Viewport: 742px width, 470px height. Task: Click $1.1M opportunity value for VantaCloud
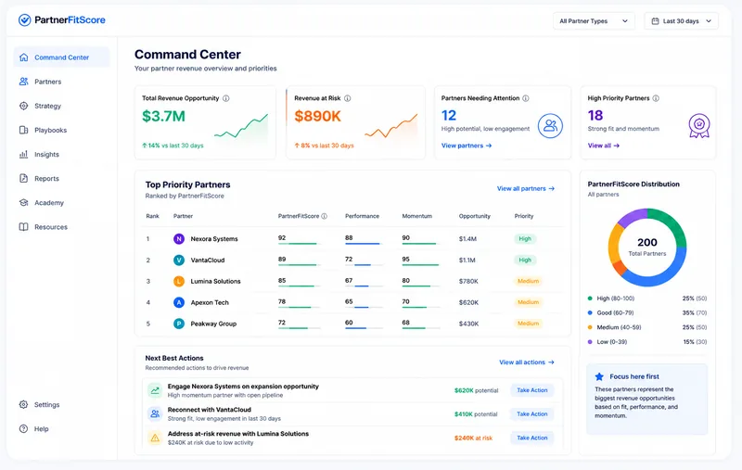[x=467, y=260]
